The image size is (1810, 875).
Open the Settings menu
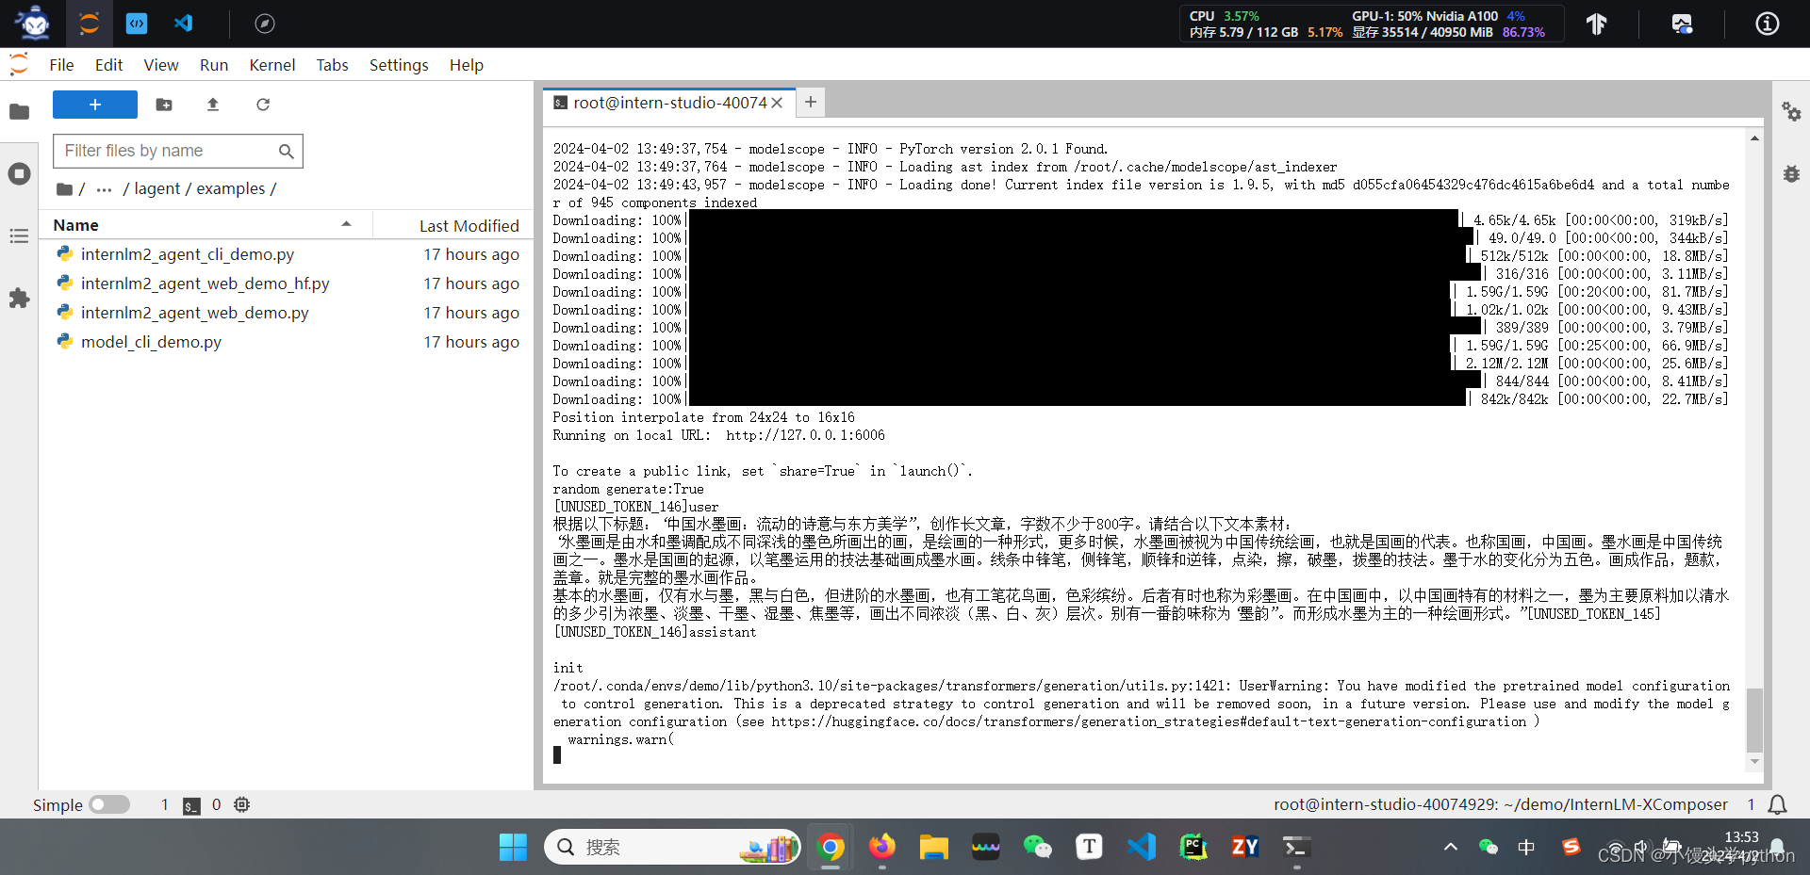point(399,65)
